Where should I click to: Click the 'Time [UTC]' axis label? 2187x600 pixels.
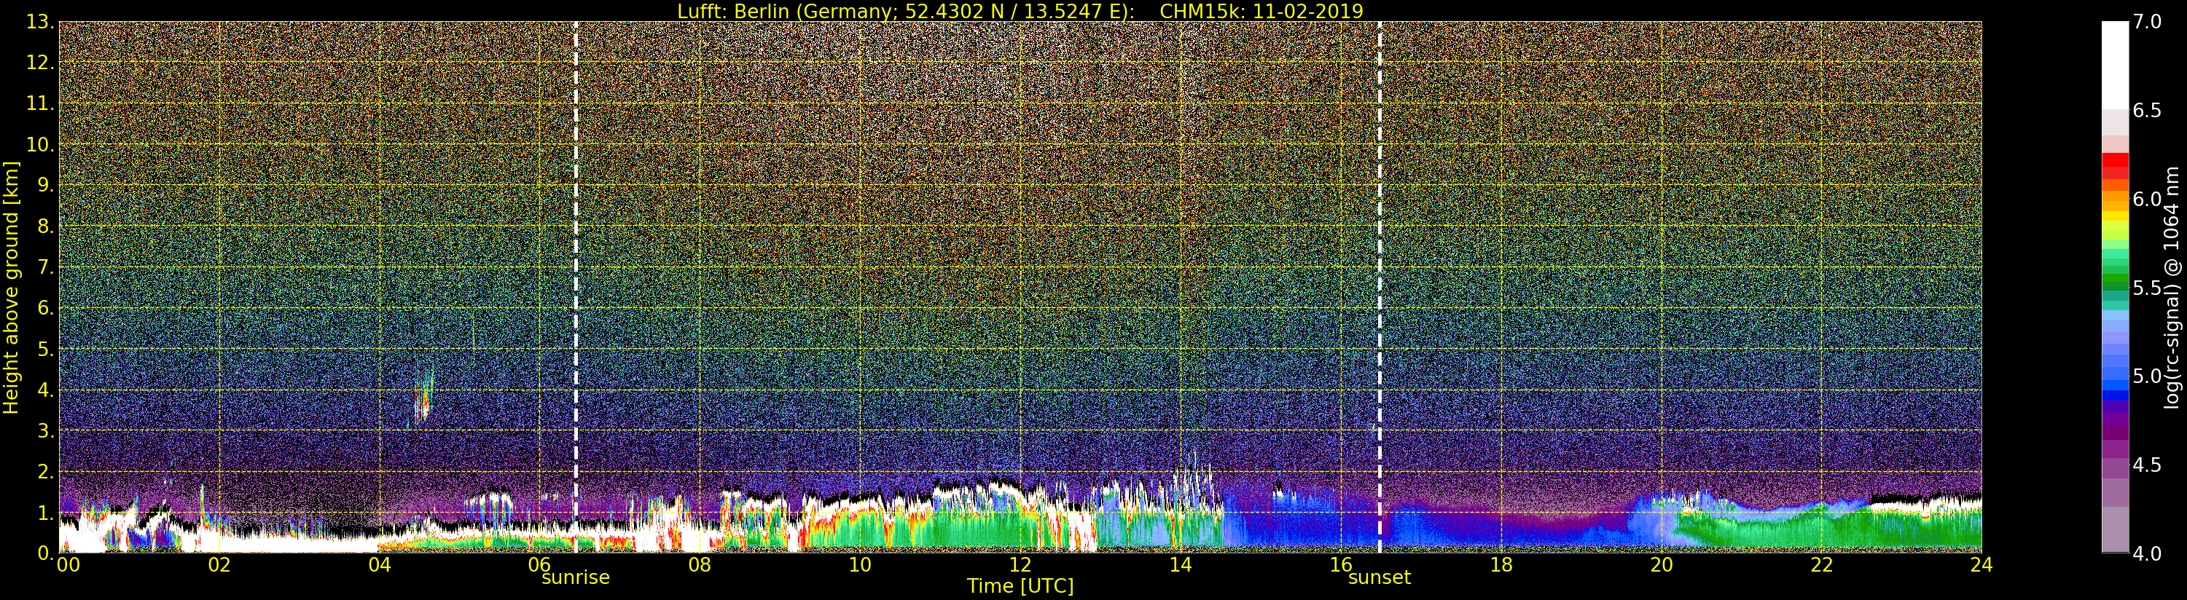(1020, 586)
